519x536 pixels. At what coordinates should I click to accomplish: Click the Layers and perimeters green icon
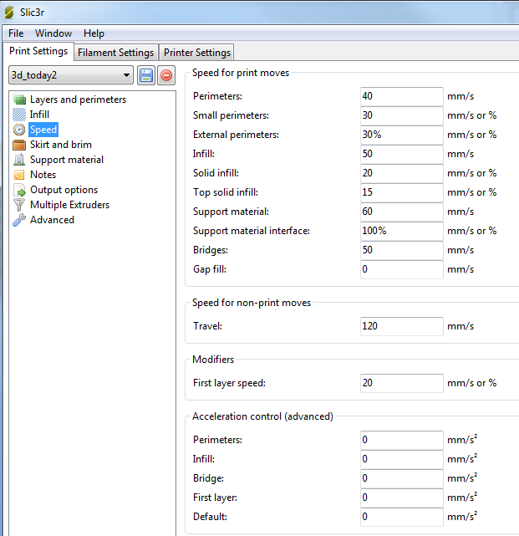19,100
